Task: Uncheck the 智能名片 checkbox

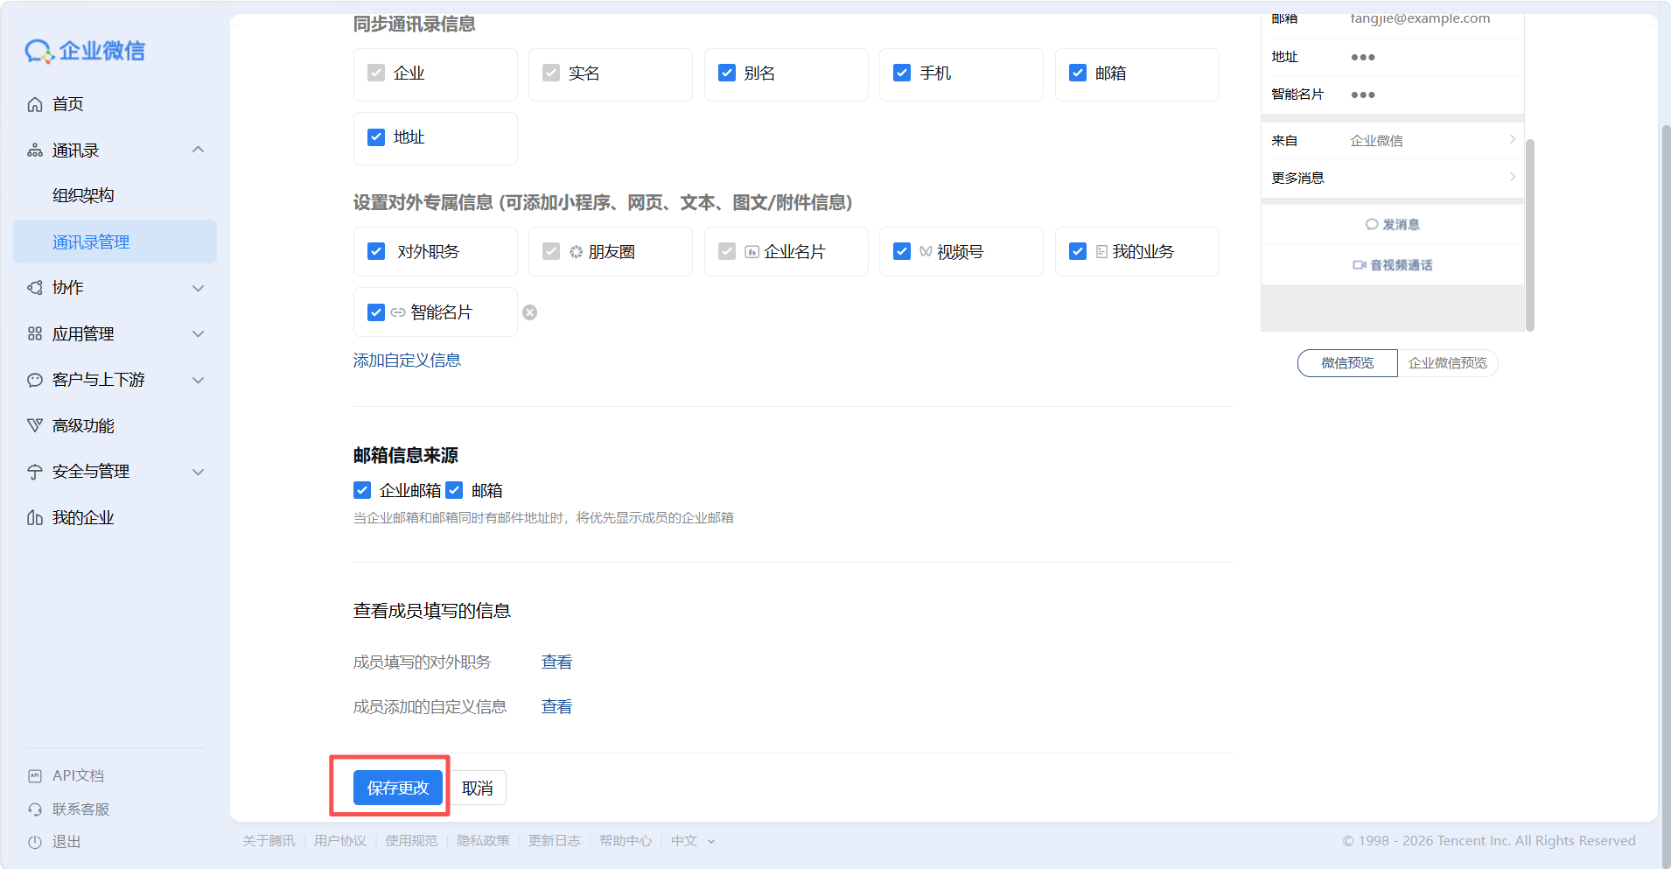Action: pos(376,312)
